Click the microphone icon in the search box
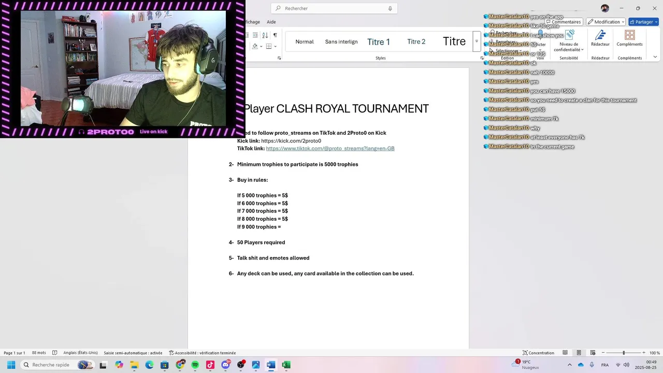 pos(390,8)
